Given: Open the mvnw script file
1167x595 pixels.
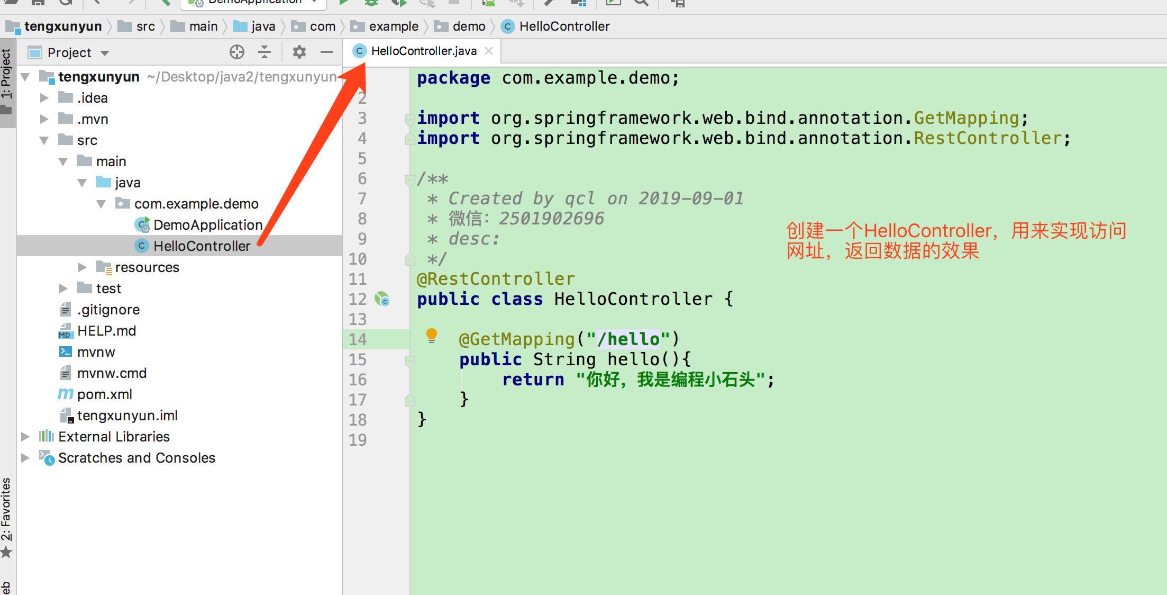Looking at the screenshot, I should pyautogui.click(x=96, y=352).
